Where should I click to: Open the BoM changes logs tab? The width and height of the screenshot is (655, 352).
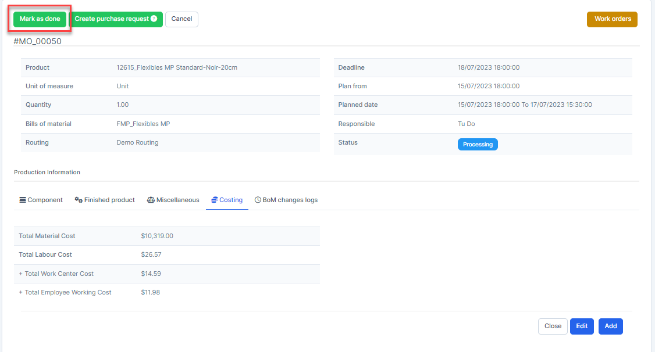click(x=290, y=200)
